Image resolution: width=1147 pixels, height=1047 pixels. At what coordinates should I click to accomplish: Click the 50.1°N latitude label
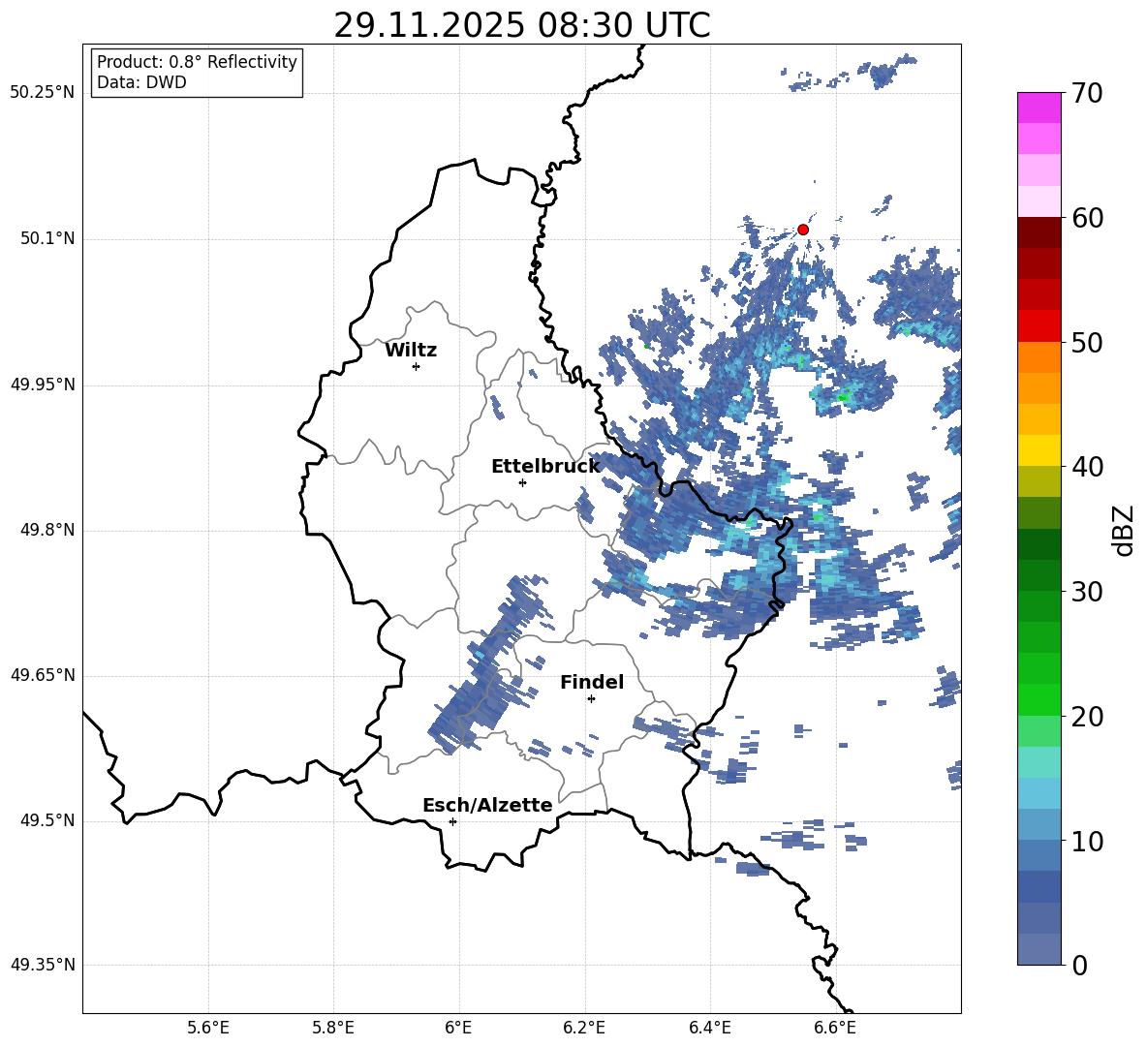[47, 239]
